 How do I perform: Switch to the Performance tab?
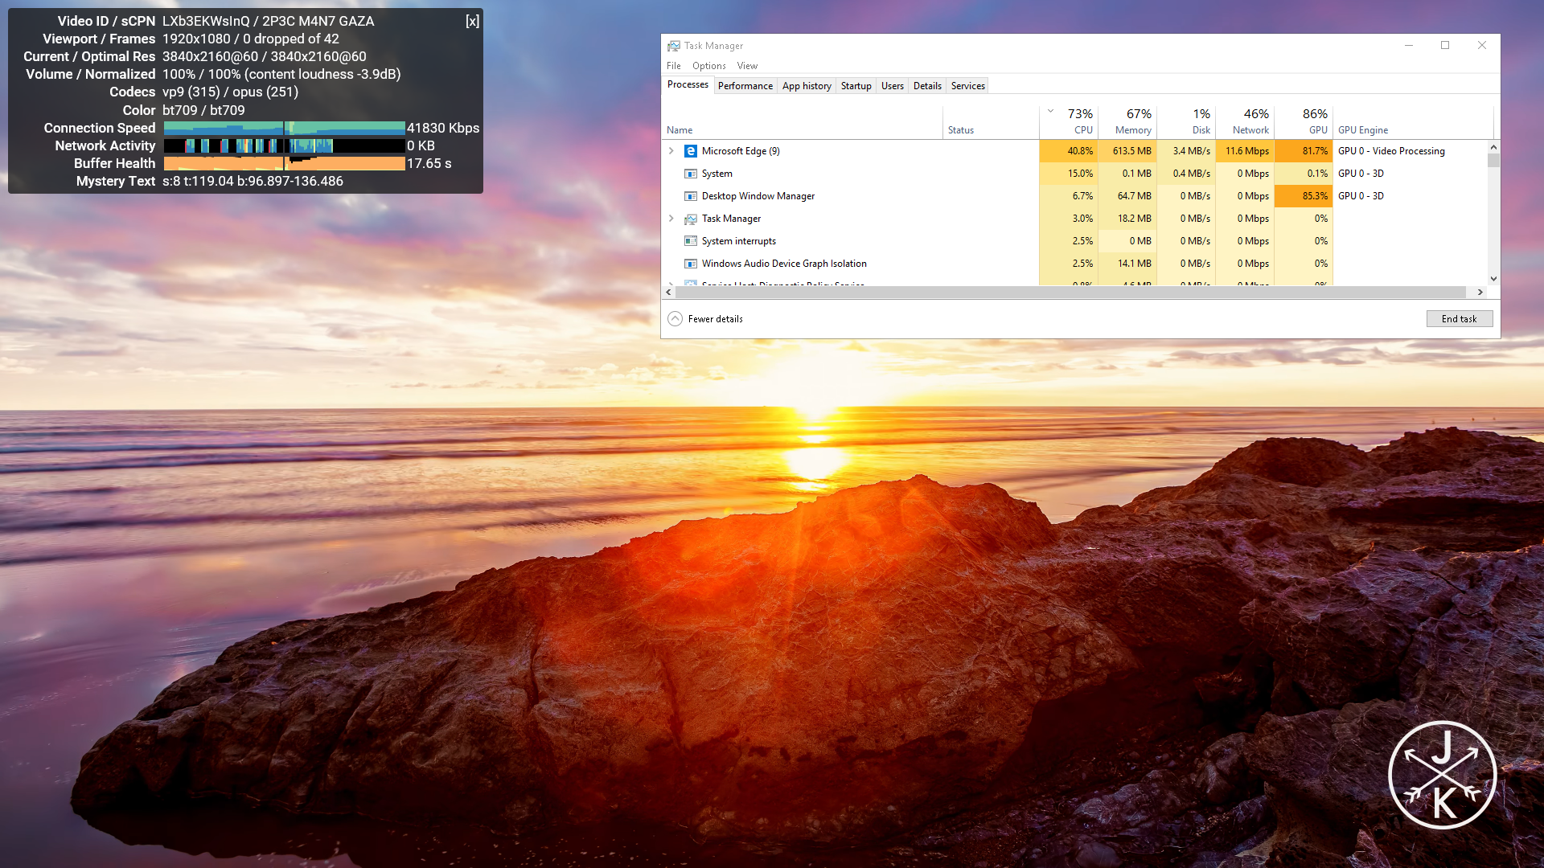tap(745, 86)
